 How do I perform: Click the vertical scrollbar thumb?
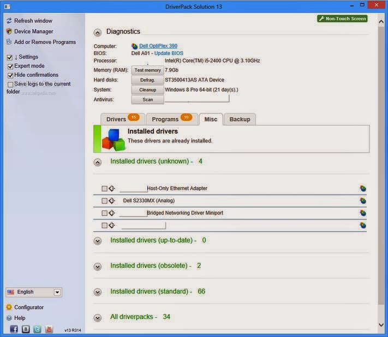pyautogui.click(x=381, y=166)
